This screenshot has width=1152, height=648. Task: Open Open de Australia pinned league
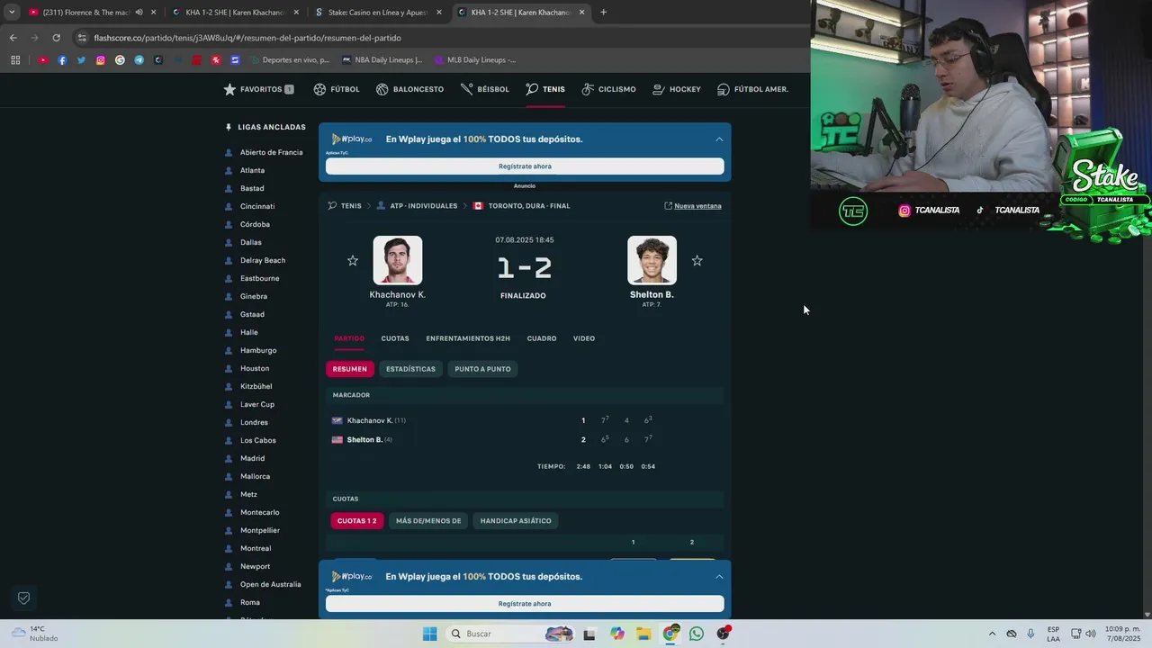point(270,584)
